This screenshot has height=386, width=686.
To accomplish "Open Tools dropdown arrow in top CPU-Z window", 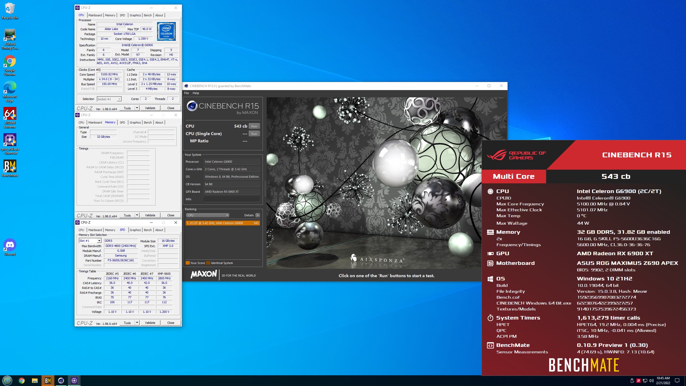I will coord(137,108).
